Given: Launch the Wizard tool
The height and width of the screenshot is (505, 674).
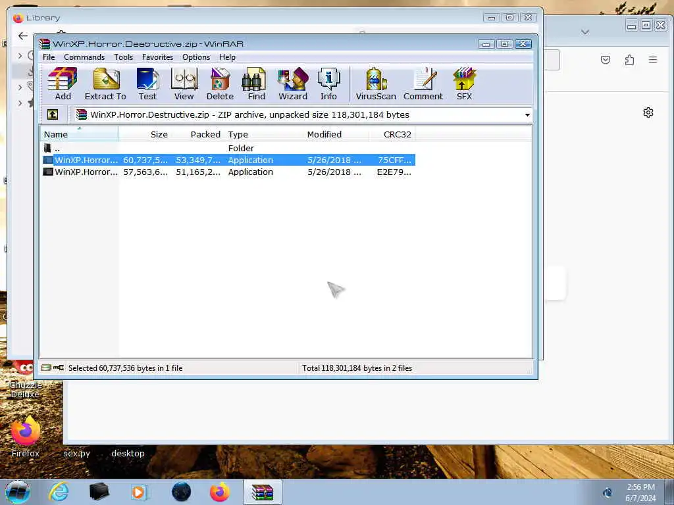Looking at the screenshot, I should click(x=293, y=84).
